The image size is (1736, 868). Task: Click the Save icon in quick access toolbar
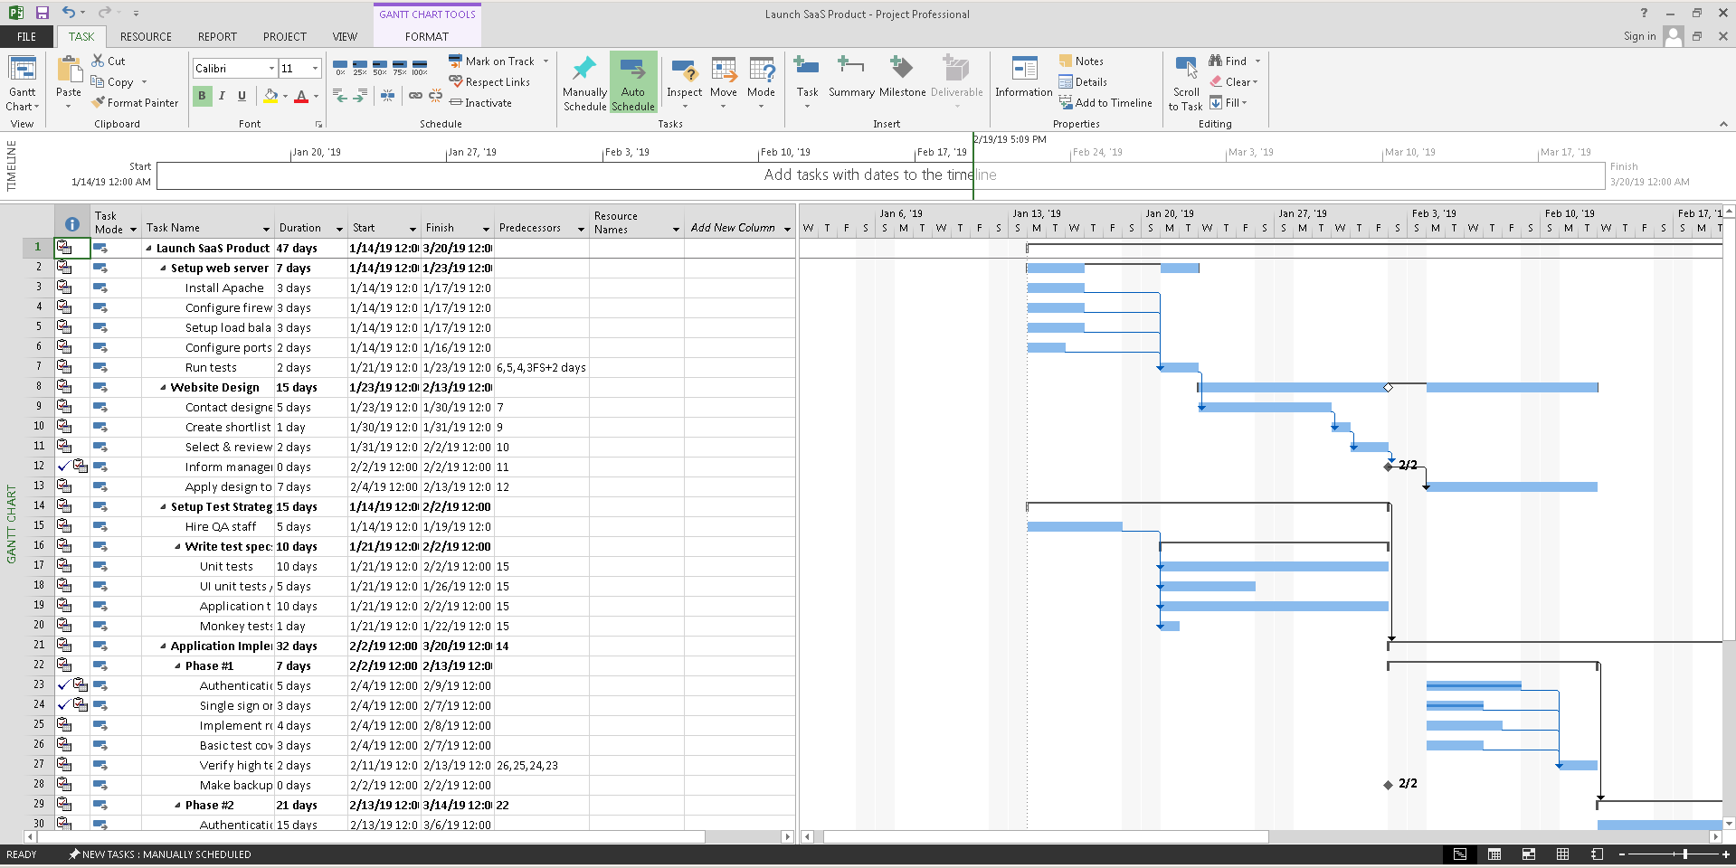[42, 13]
